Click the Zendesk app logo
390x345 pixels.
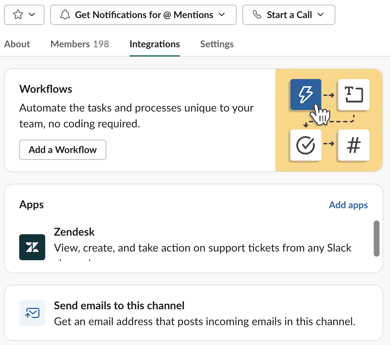[32, 247]
